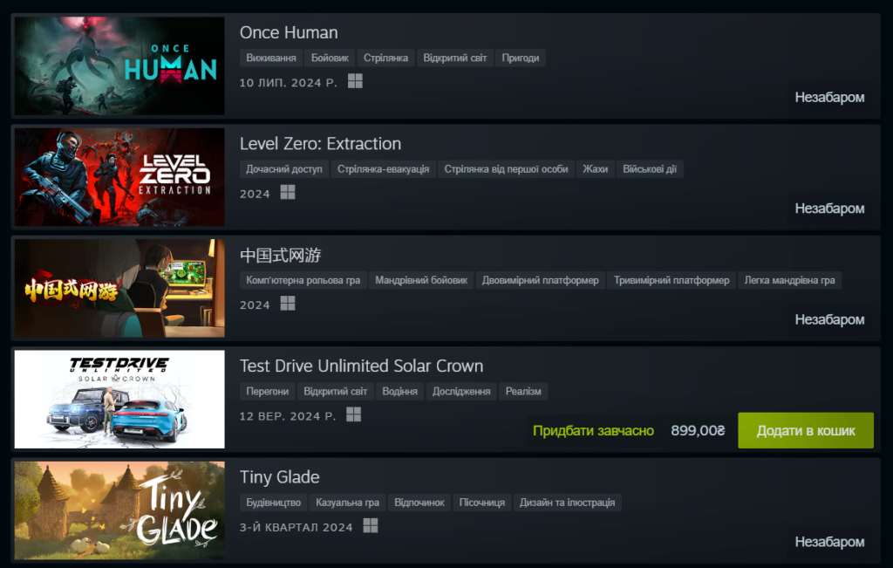Select the Жахи tag on Level Zero
The image size is (893, 568).
(x=595, y=169)
